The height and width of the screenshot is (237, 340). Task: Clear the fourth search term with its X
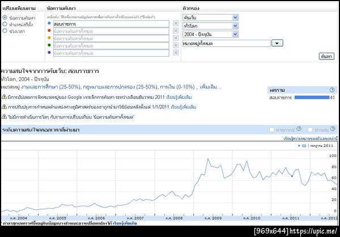[x=176, y=45]
